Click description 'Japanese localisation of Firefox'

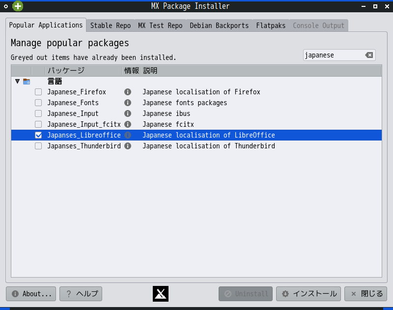point(201,92)
